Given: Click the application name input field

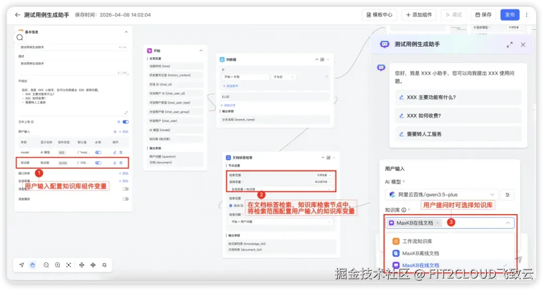Looking at the screenshot, I should (x=73, y=47).
